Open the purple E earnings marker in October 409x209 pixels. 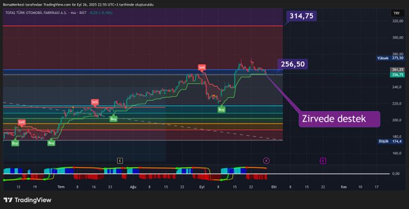[323, 161]
